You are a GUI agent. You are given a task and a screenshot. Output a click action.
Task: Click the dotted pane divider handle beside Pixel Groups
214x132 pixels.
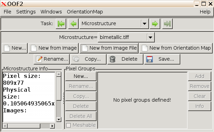63,98
